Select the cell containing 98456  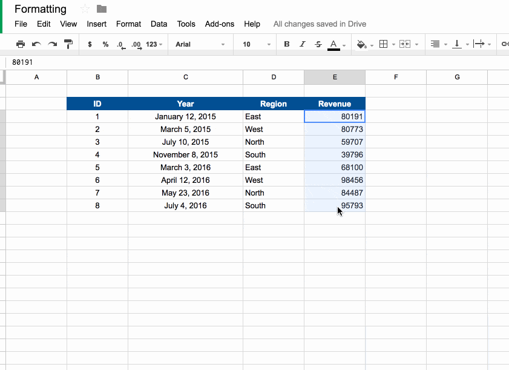pyautogui.click(x=335, y=180)
